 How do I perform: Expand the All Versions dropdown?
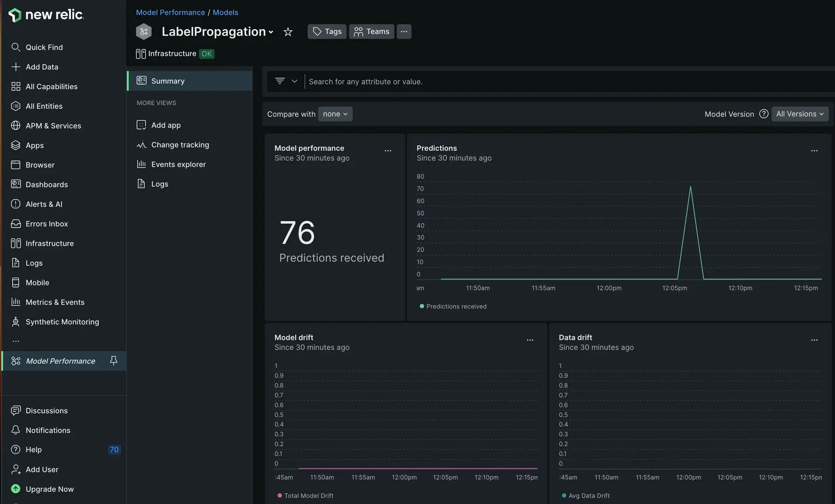799,114
